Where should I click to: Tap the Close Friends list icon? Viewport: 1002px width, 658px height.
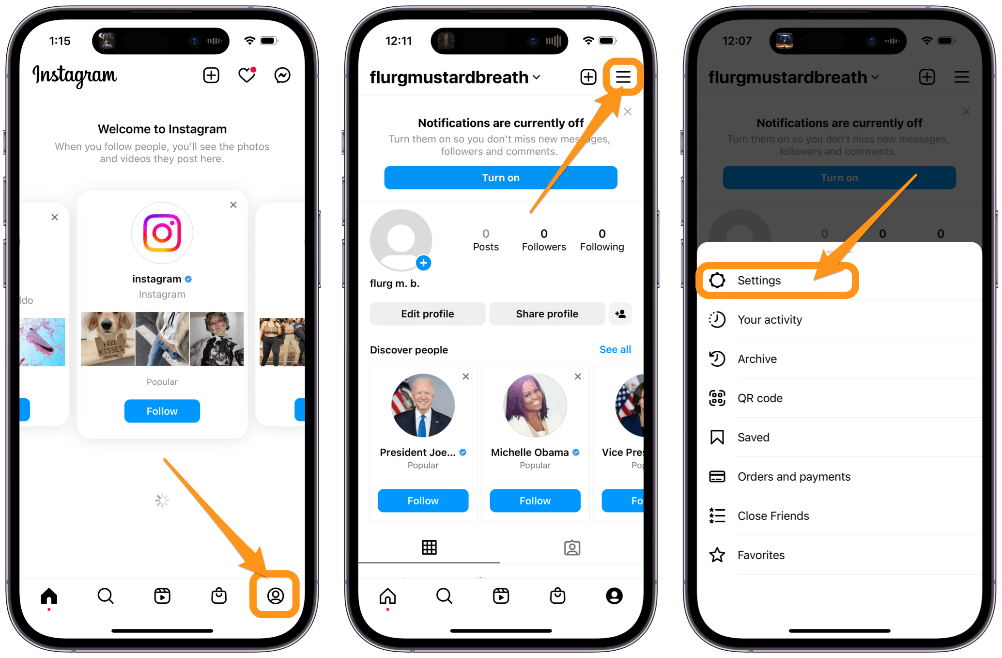[x=716, y=516]
